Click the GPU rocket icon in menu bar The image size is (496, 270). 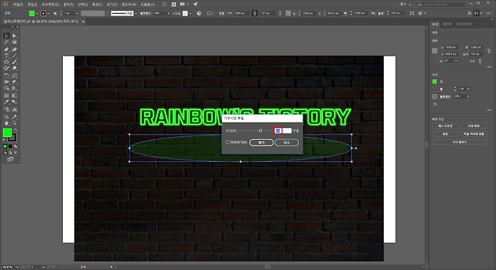click(196, 4)
